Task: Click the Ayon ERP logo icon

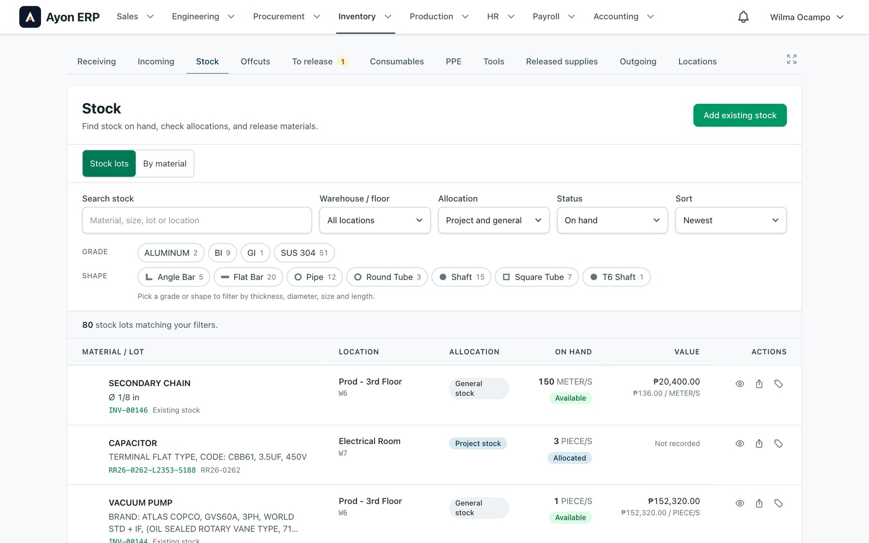Action: click(30, 17)
